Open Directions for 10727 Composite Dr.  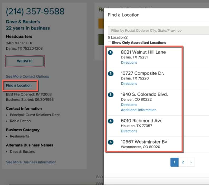click(x=129, y=84)
